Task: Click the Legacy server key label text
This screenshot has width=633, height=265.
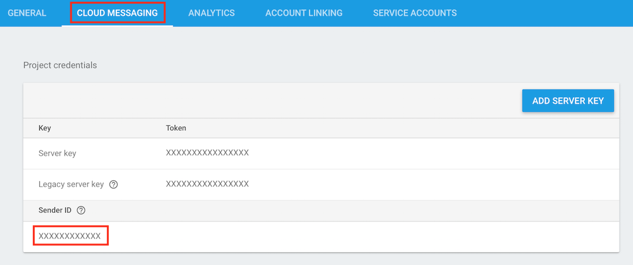Action: click(71, 185)
